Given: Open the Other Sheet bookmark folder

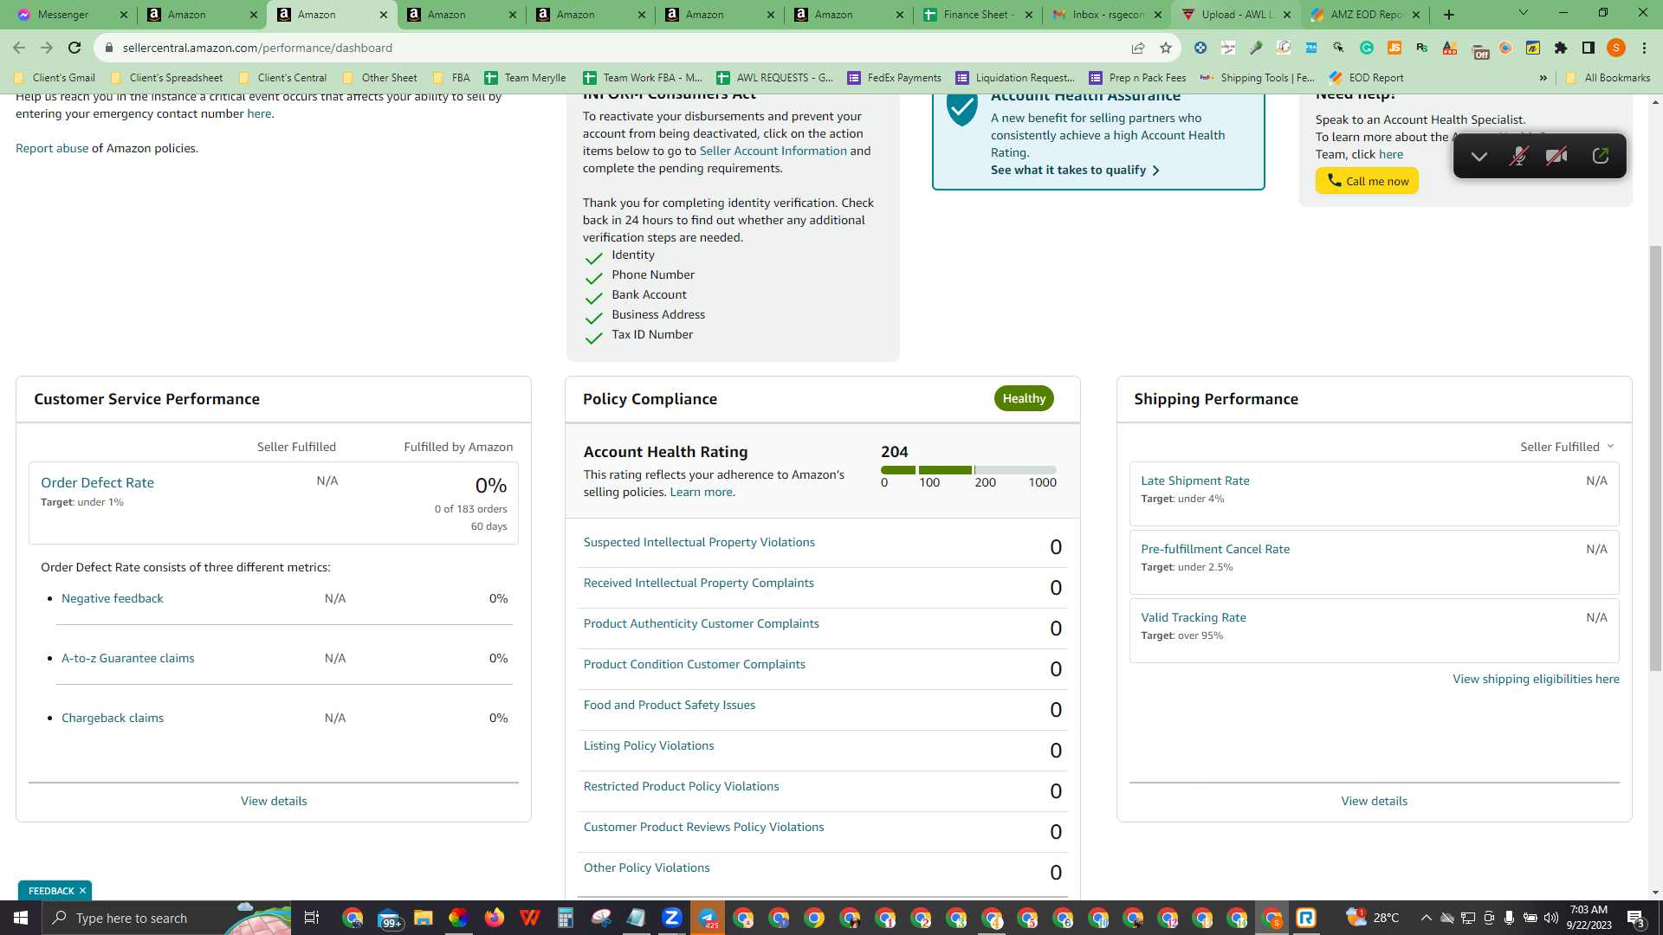Looking at the screenshot, I should (x=380, y=78).
